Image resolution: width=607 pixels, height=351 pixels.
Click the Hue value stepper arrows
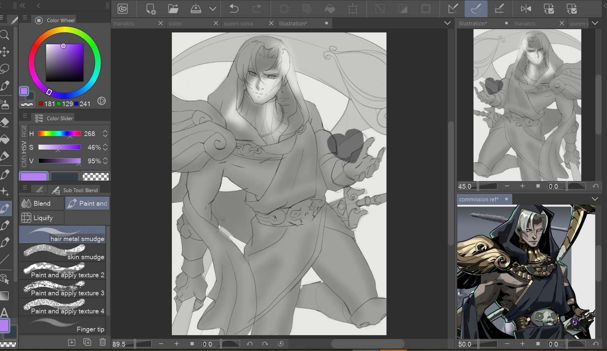105,133
